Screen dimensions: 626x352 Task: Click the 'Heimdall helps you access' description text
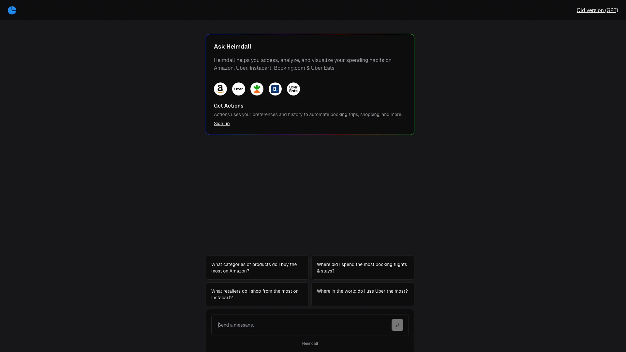coord(303,64)
